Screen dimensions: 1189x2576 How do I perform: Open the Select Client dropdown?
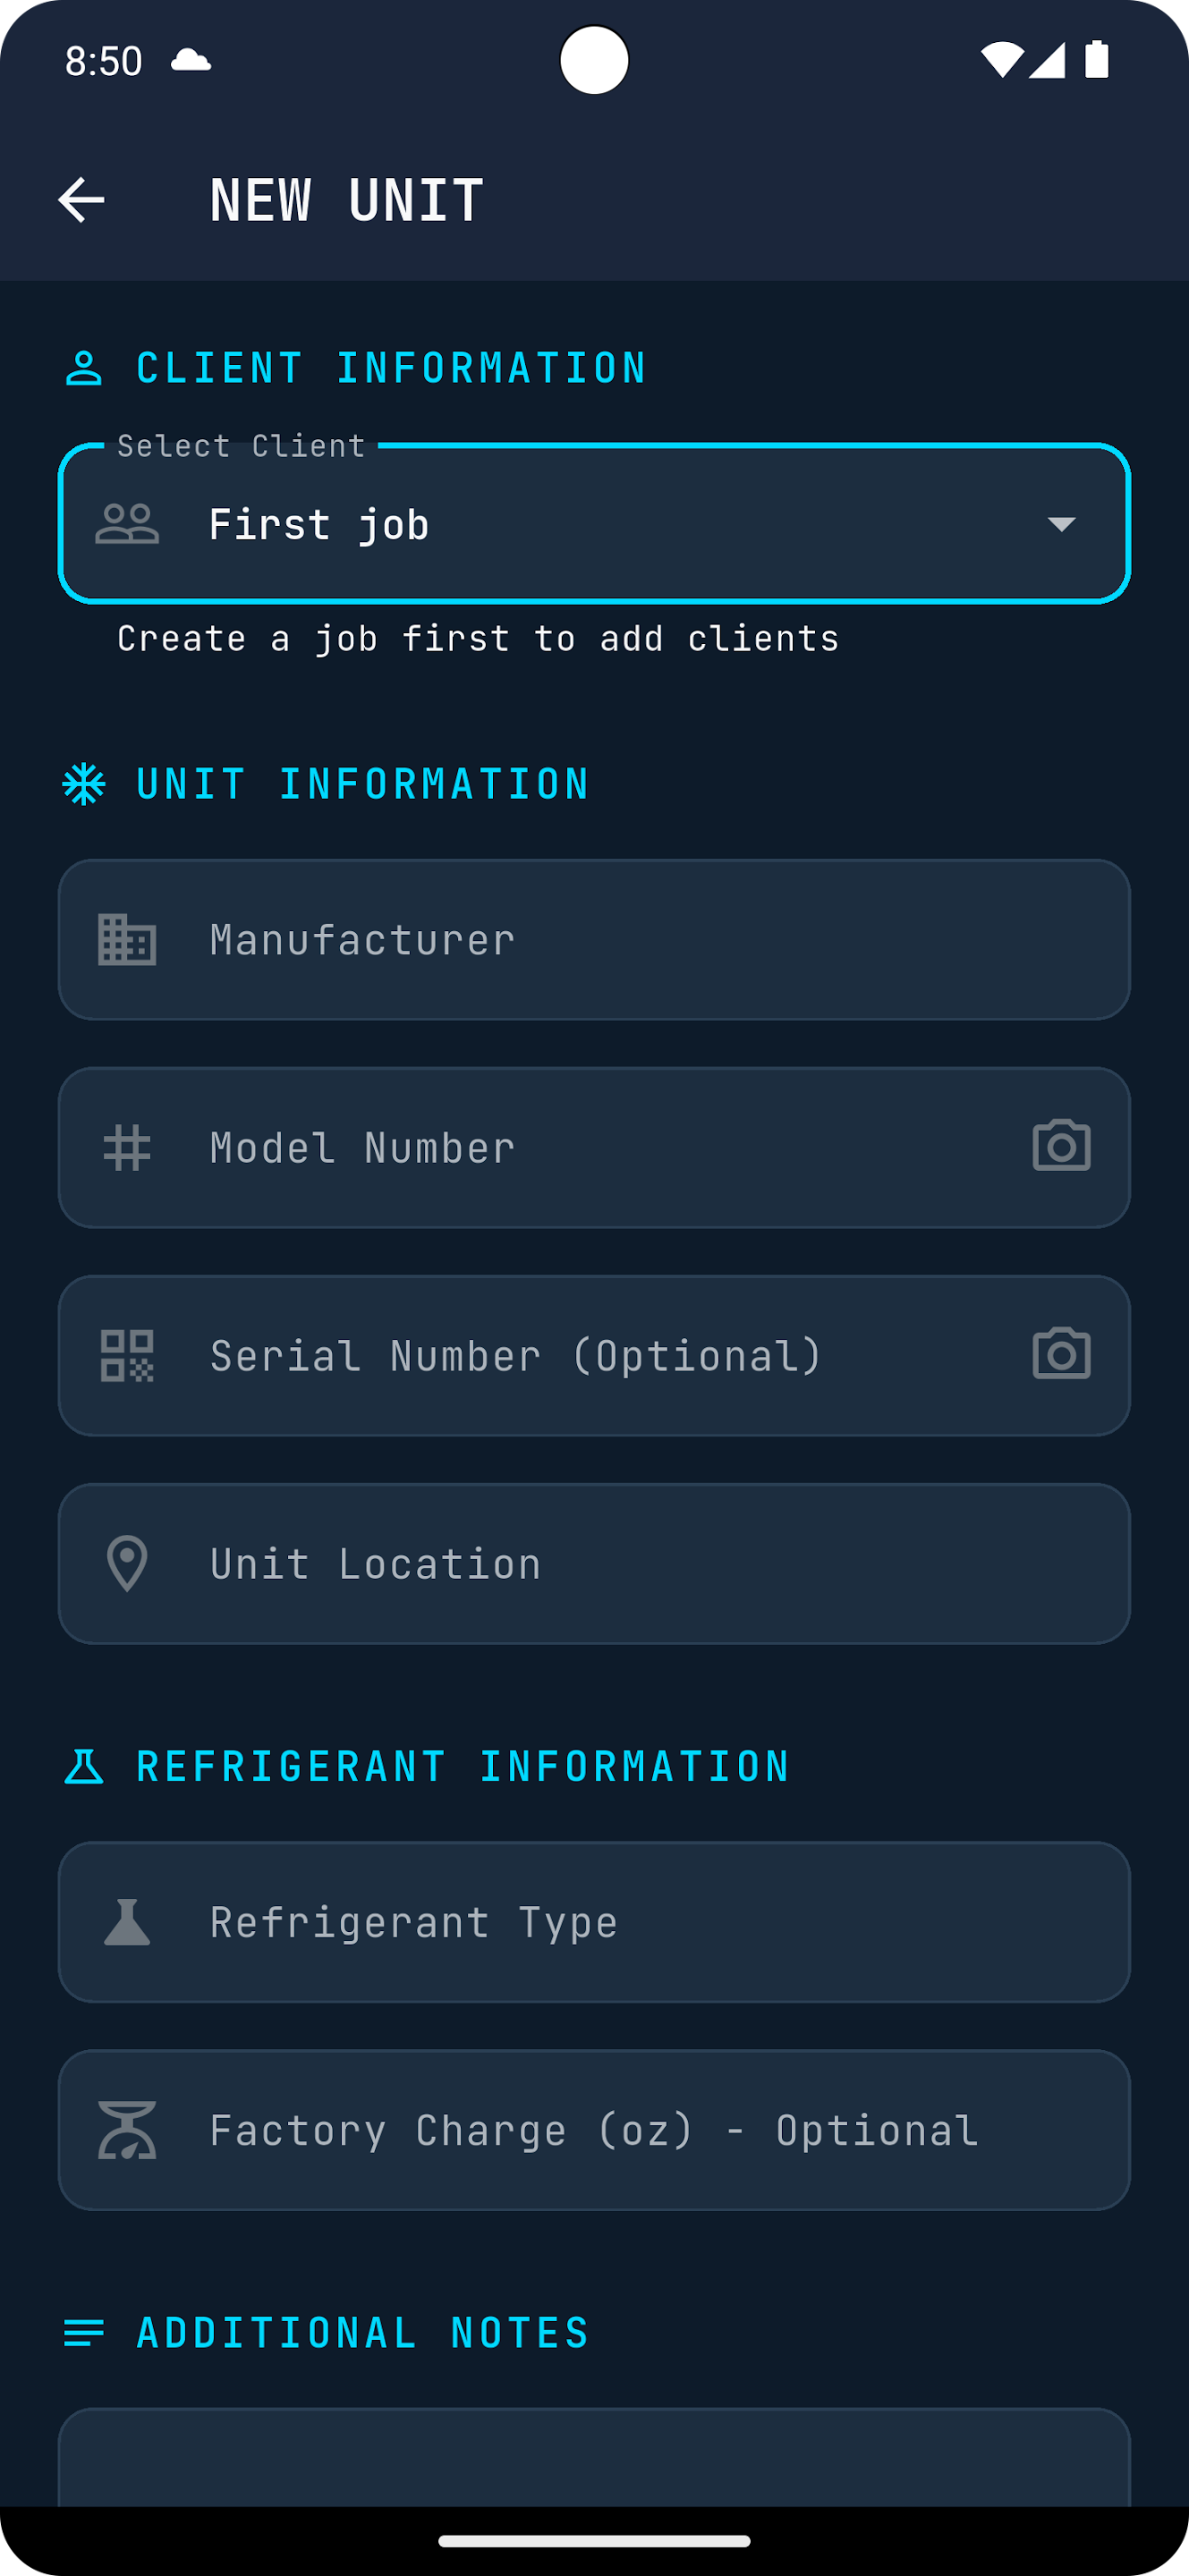tap(594, 523)
